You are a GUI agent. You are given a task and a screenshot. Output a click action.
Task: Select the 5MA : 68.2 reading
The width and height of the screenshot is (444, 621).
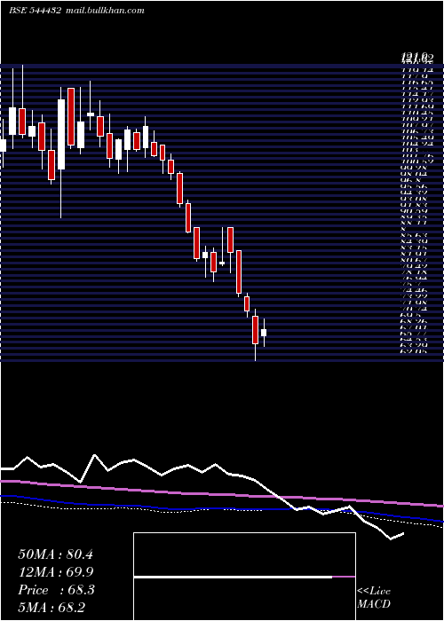(x=52, y=608)
